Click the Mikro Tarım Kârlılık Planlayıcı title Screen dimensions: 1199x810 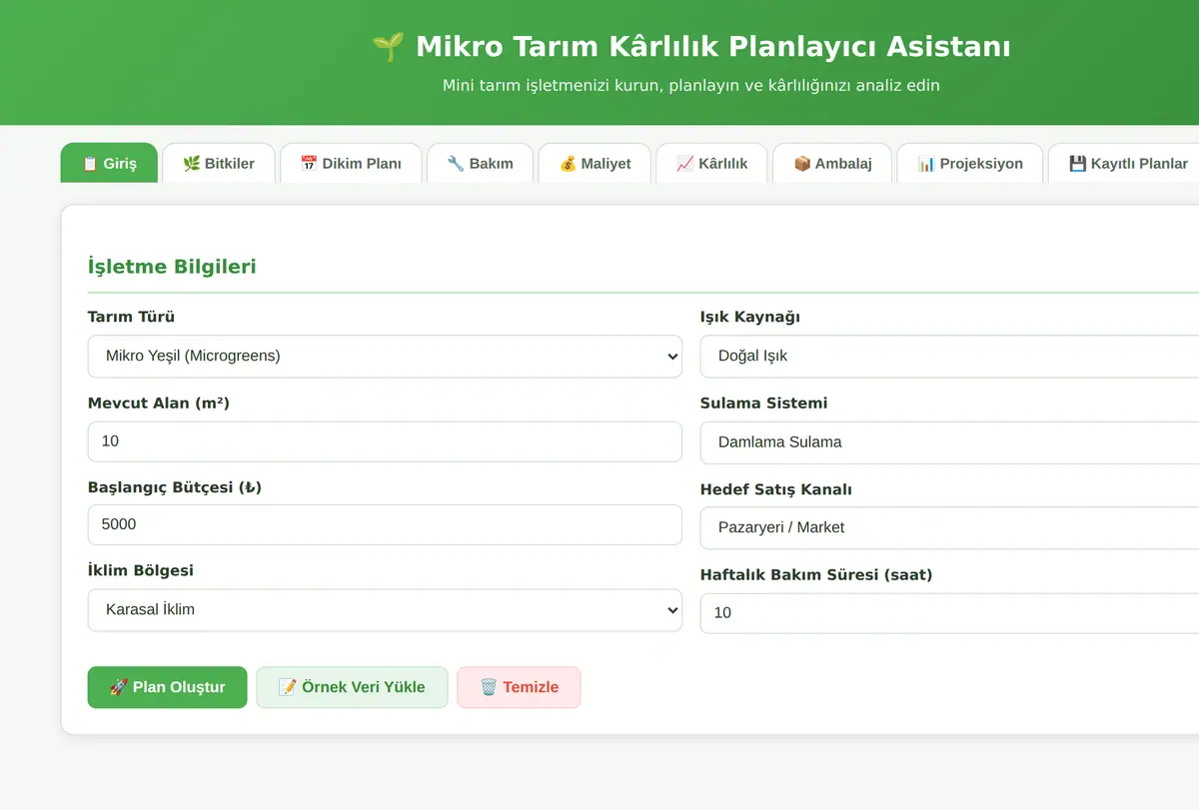click(x=712, y=46)
